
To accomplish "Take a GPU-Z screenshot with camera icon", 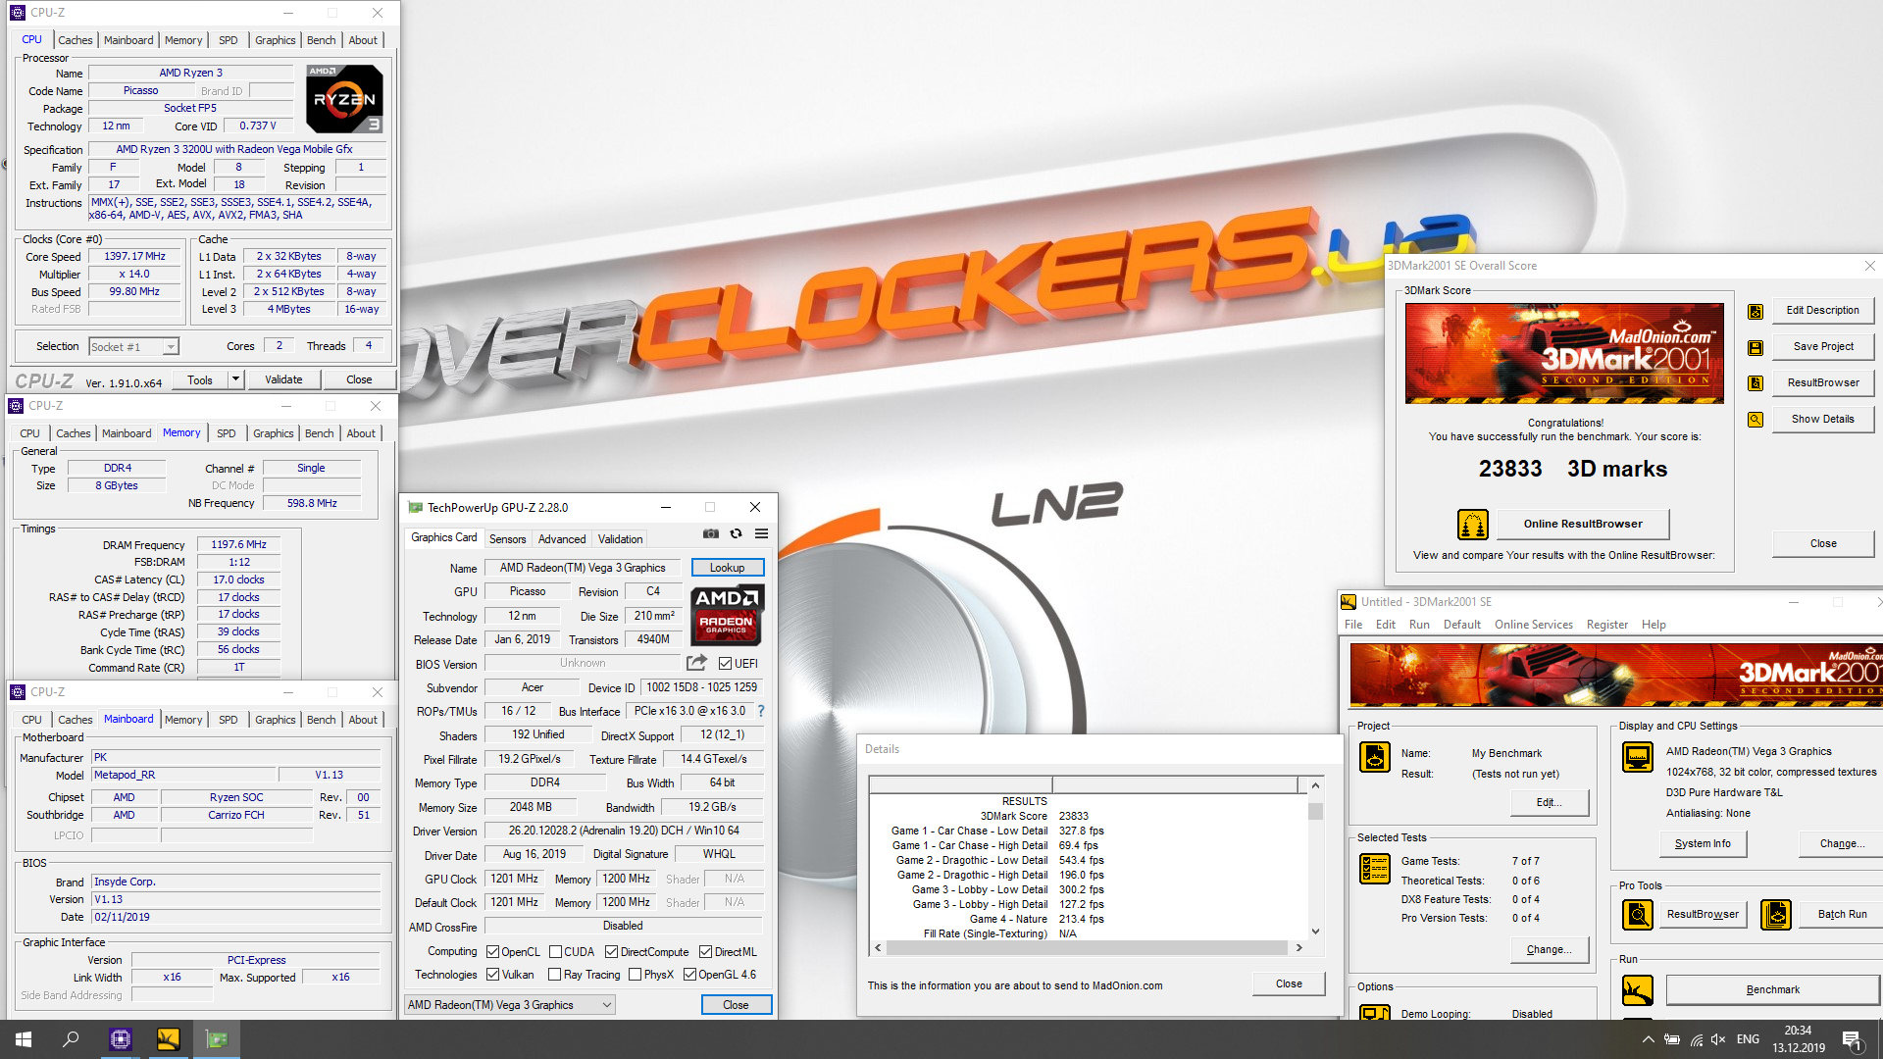I will click(711, 533).
